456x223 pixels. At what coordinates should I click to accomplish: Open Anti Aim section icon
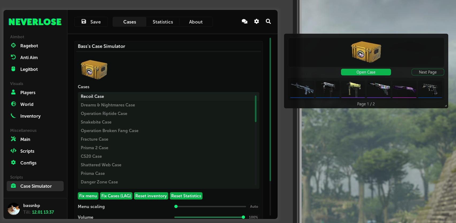coord(13,57)
